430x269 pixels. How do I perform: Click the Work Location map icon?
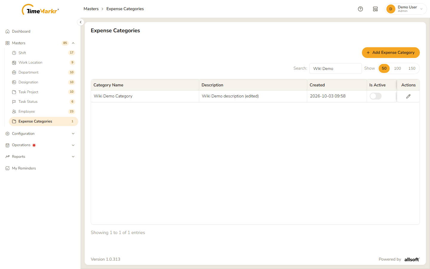(x=14, y=63)
